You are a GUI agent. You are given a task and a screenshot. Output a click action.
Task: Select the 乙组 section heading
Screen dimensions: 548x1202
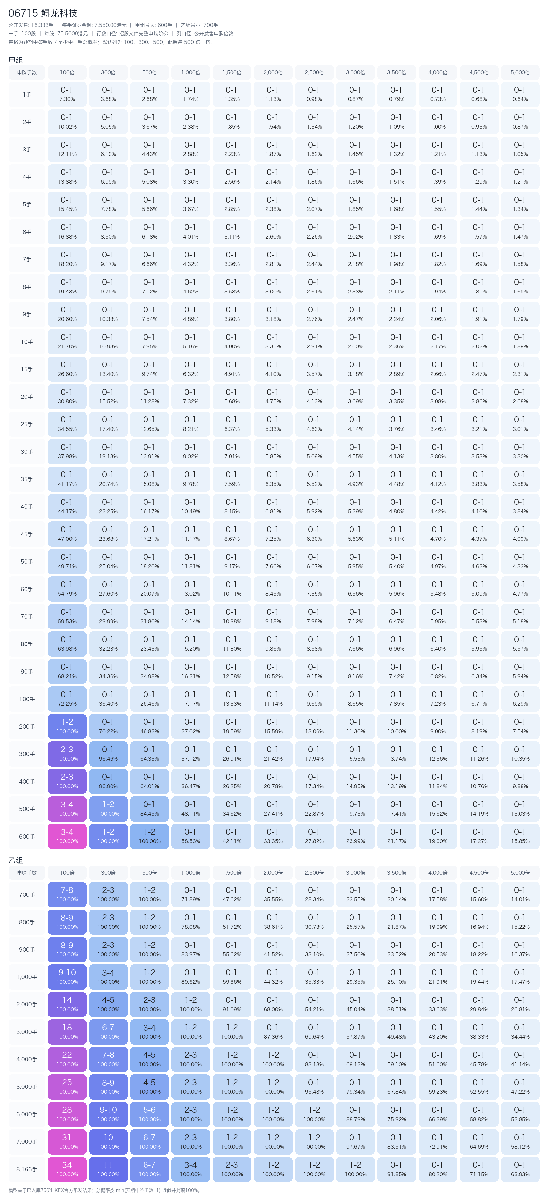(x=16, y=860)
